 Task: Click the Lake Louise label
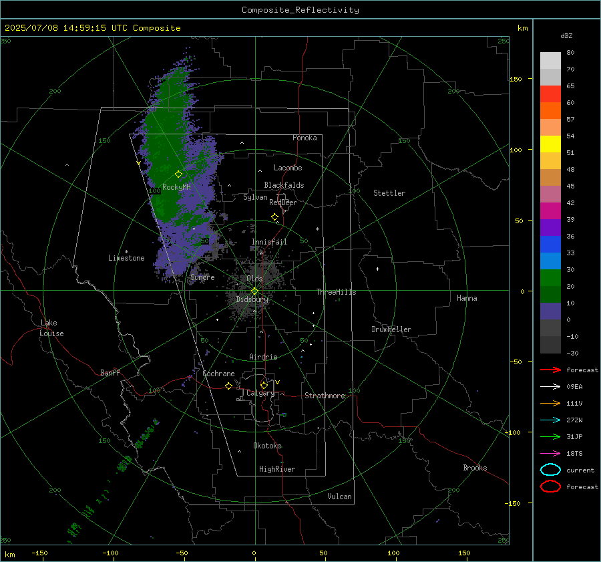click(51, 328)
